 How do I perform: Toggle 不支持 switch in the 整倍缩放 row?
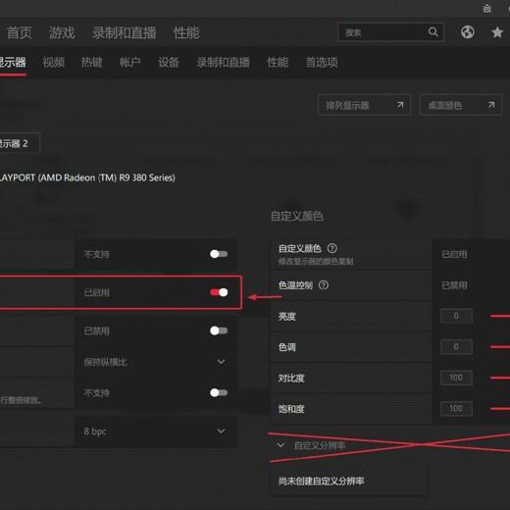pyautogui.click(x=219, y=392)
